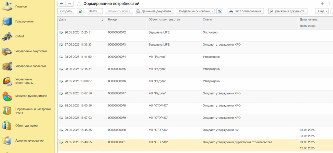
Task: Click the structure icon after Создать на основании
Action: 220,11
